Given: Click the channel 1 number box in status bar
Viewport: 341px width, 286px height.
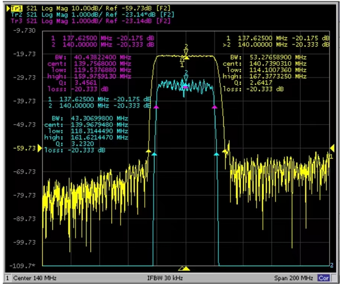Looking at the screenshot, I should pyautogui.click(x=8, y=278).
